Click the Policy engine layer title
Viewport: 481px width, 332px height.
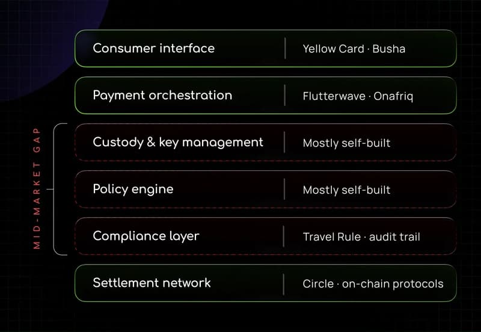coord(133,189)
